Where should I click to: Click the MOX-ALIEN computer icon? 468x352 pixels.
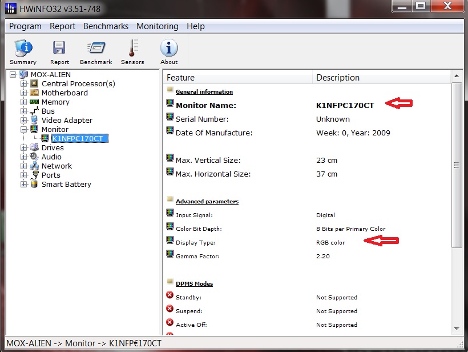point(23,74)
